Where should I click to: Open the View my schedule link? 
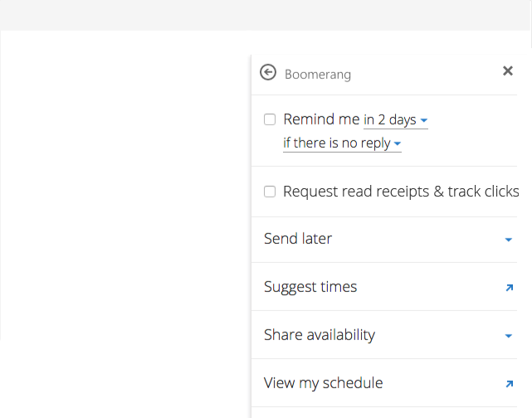tap(384, 383)
